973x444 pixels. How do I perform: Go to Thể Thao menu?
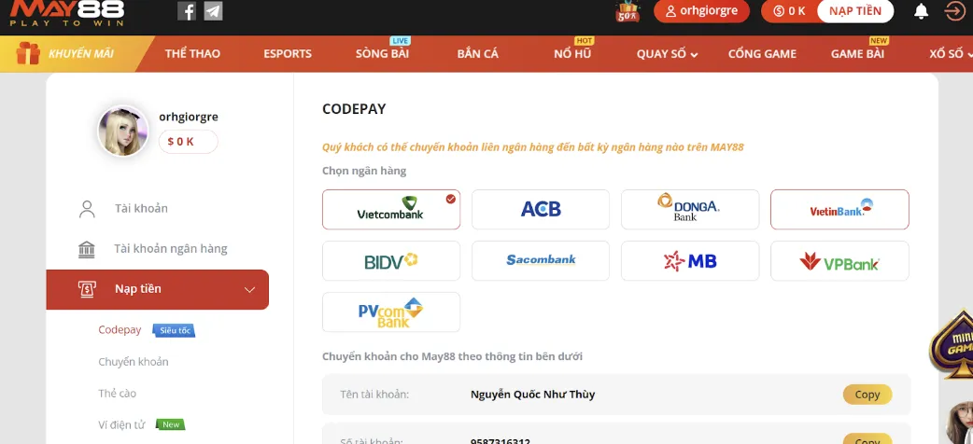coord(192,54)
